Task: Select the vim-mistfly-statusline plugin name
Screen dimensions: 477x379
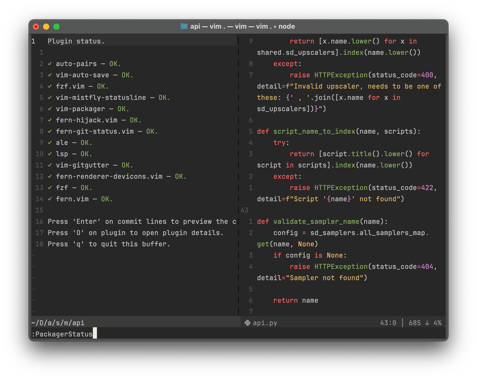Action: [x=101, y=98]
